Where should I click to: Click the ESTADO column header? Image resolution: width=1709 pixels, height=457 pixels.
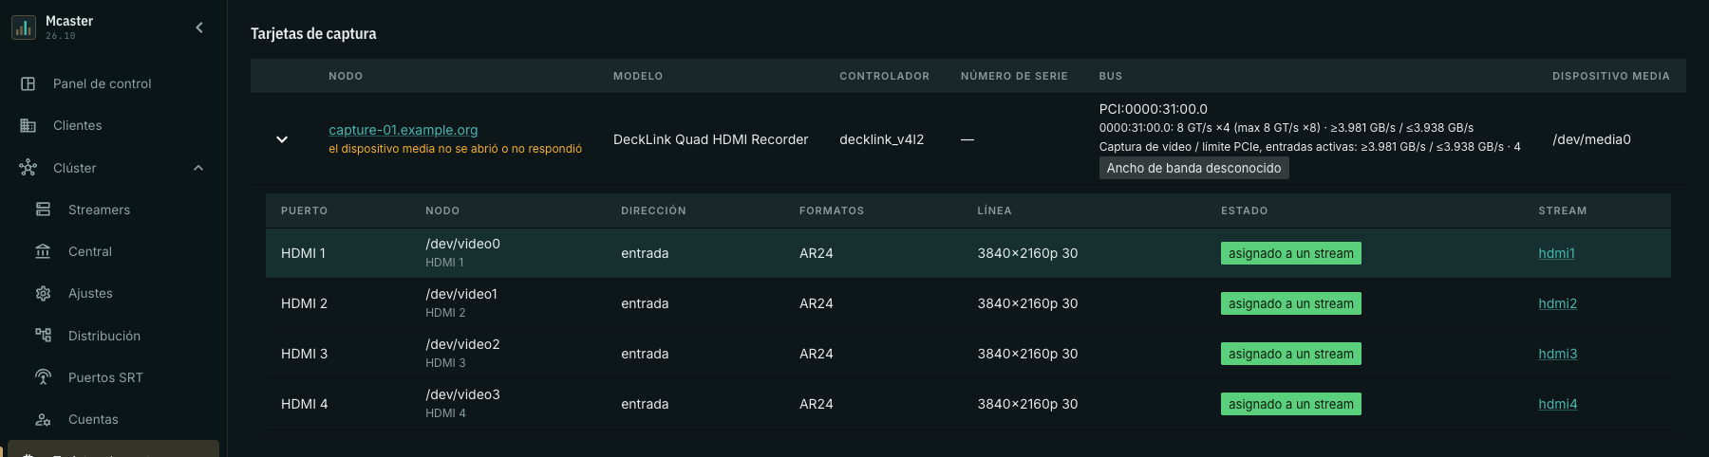[x=1244, y=210]
